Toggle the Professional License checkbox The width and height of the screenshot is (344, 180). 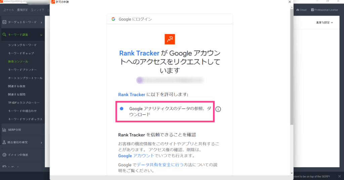(312, 10)
